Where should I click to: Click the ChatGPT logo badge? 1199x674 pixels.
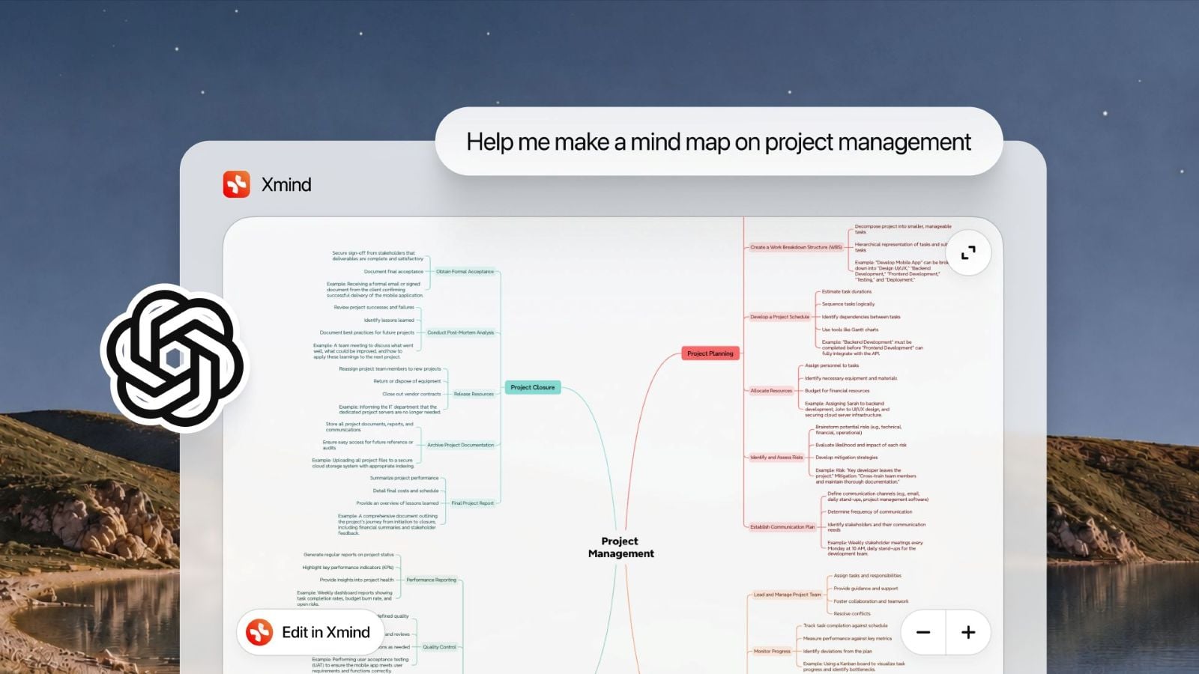[175, 358]
